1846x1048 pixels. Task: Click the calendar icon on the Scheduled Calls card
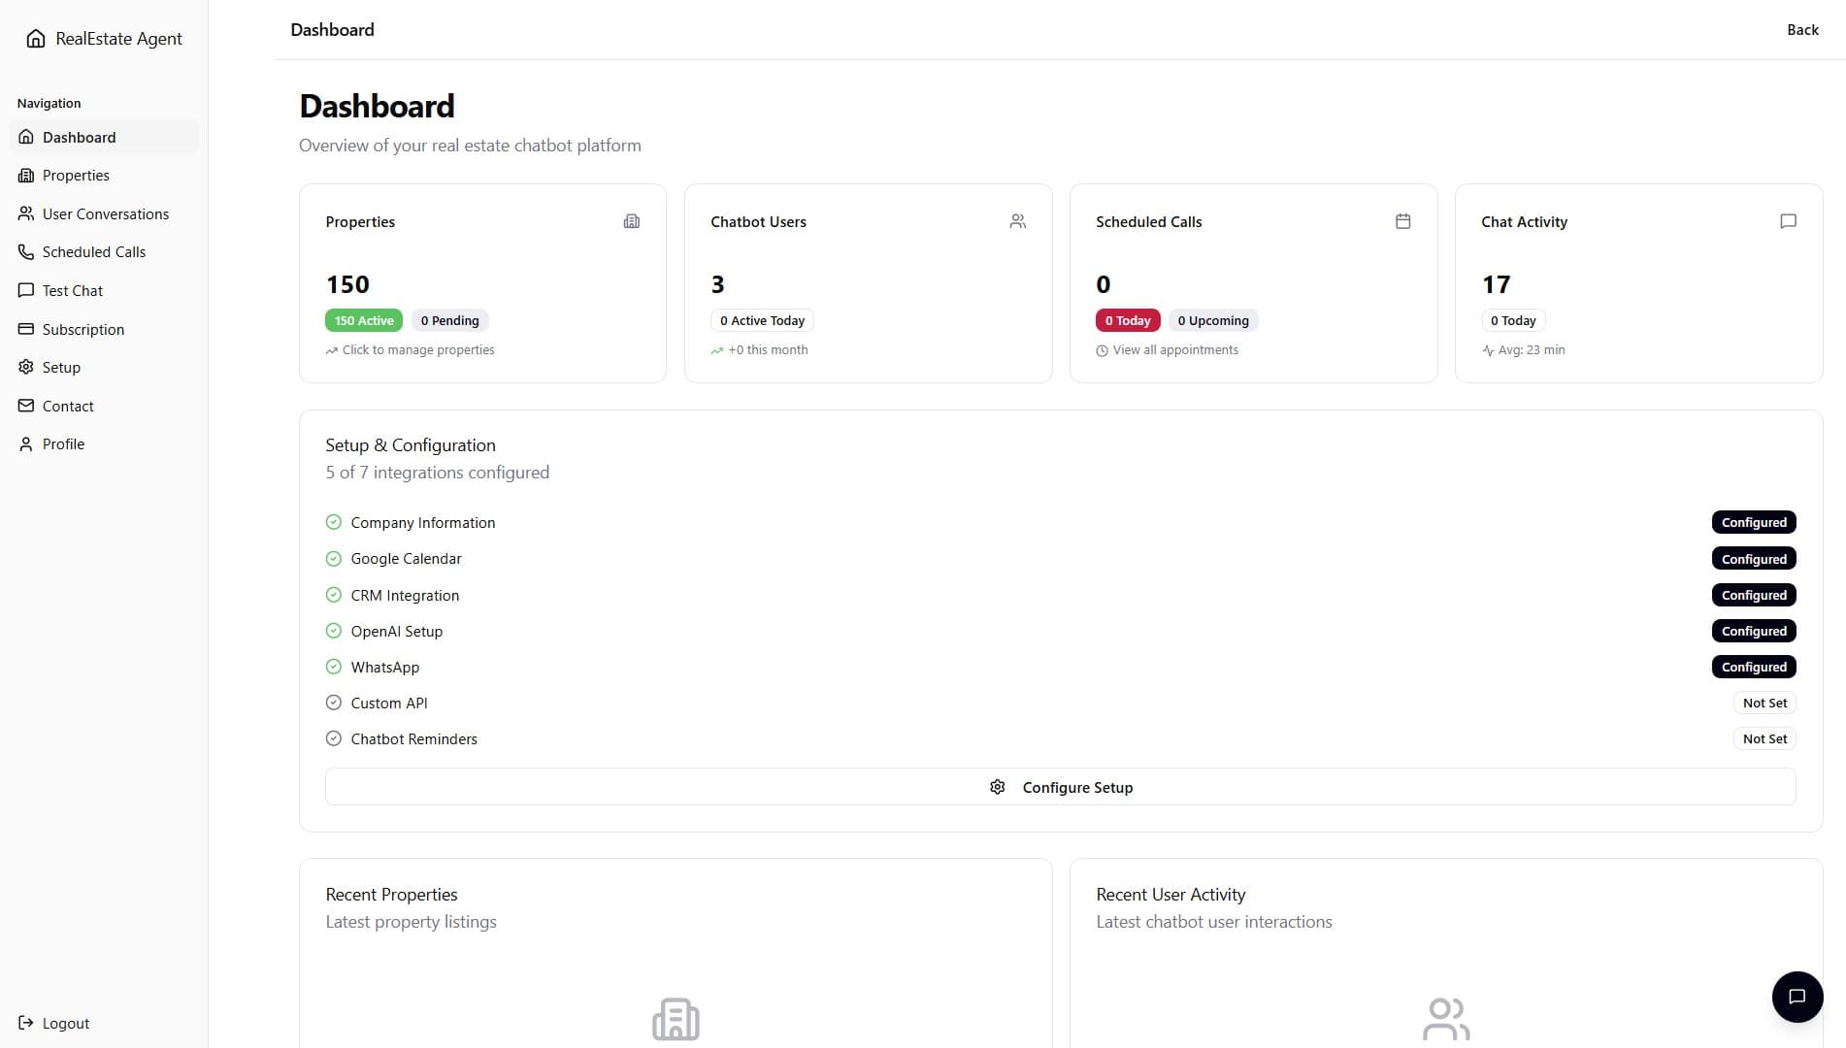[x=1402, y=221]
